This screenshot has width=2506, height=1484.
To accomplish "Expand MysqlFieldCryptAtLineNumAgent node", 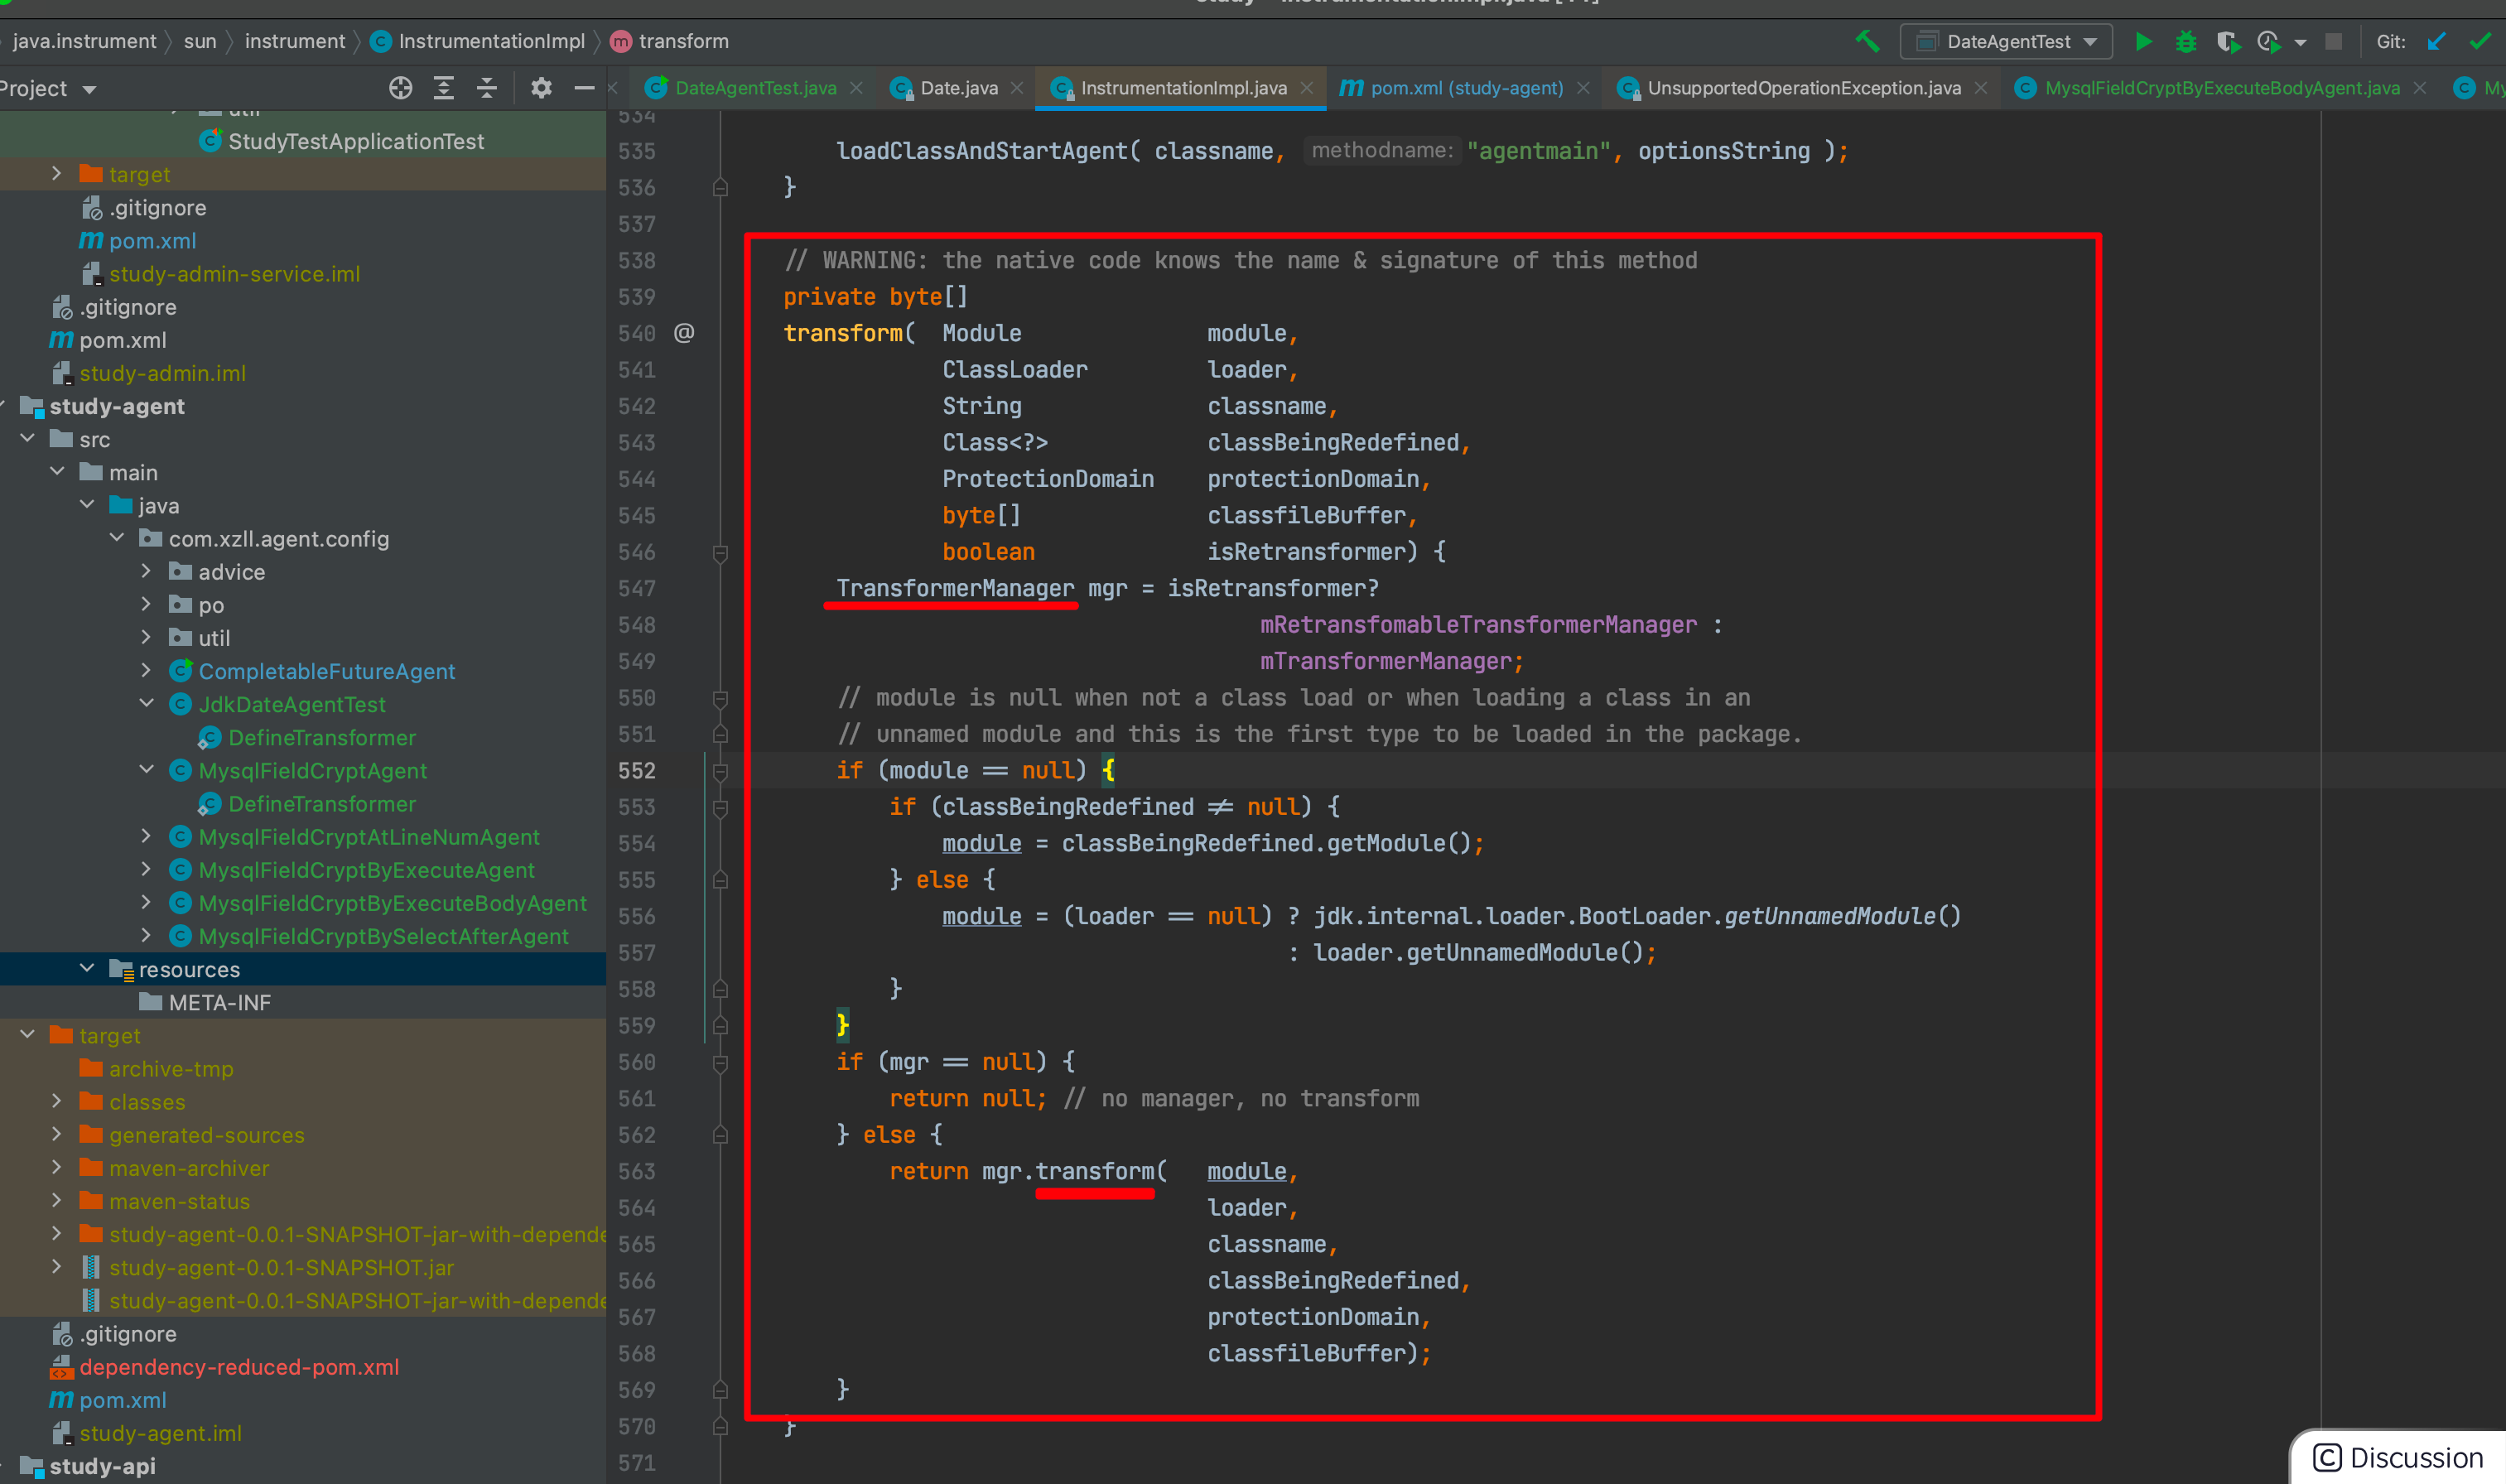I will pos(146,836).
